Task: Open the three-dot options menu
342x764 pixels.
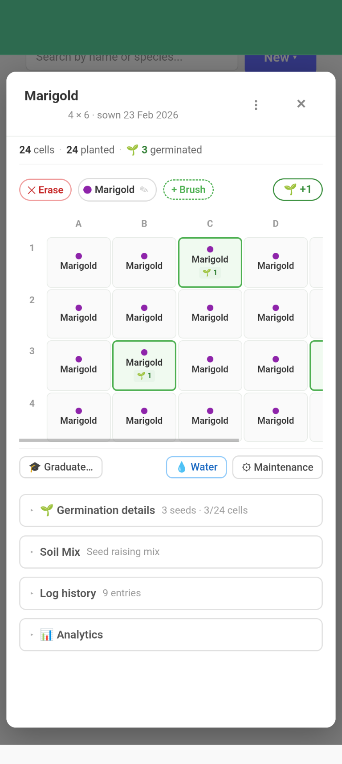Action: (x=256, y=105)
